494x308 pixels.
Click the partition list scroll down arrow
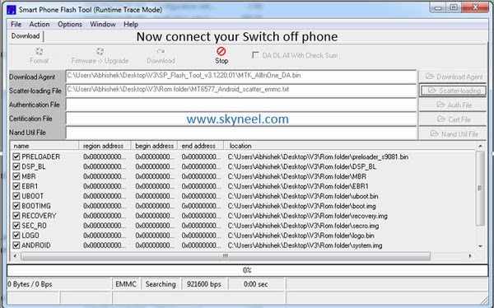click(x=480, y=246)
